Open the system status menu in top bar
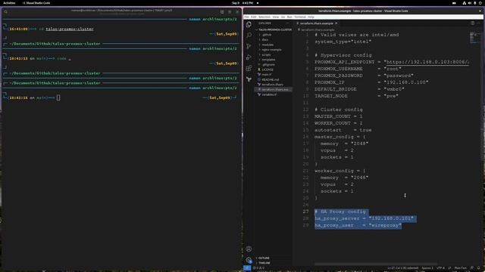The width and height of the screenshot is (485, 272). coord(472,3)
